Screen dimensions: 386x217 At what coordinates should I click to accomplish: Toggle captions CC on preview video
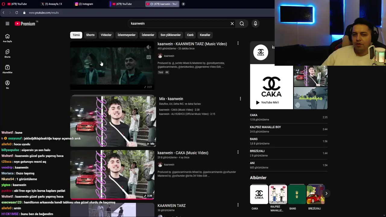149,57
